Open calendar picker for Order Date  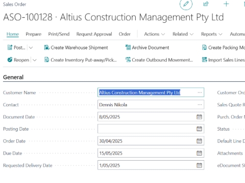click(199, 141)
